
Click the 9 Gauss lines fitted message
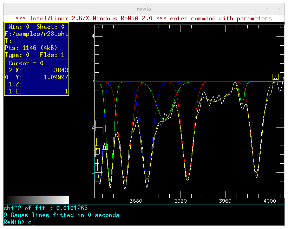point(61,215)
